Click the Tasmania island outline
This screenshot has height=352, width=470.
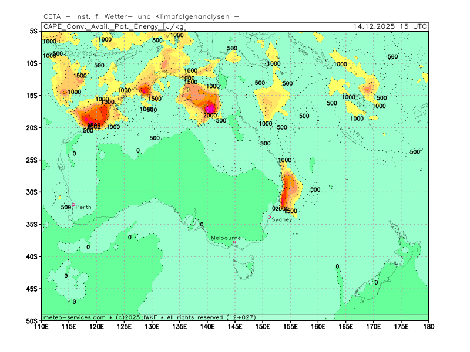coord(243,270)
